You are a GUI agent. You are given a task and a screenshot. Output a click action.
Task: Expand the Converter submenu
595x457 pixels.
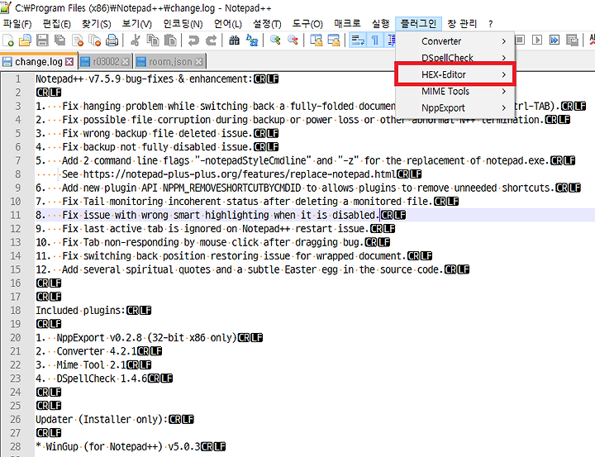(x=455, y=41)
